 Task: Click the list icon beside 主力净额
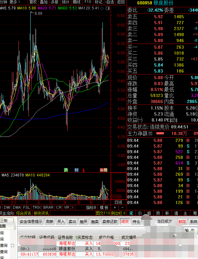pyautogui.click(x=150, y=133)
